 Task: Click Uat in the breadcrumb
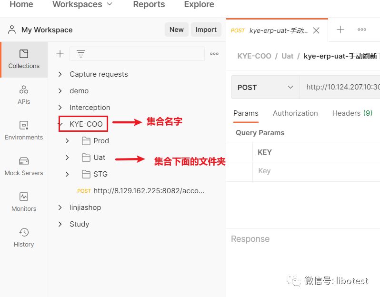point(288,56)
